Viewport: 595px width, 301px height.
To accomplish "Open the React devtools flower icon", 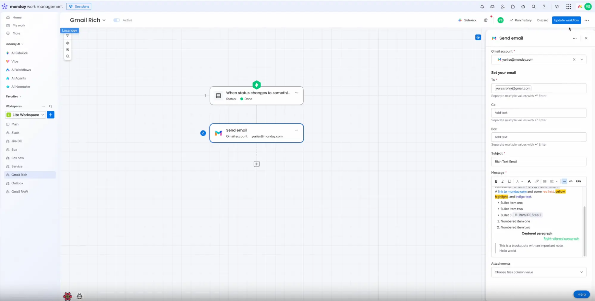I will click(x=68, y=296).
